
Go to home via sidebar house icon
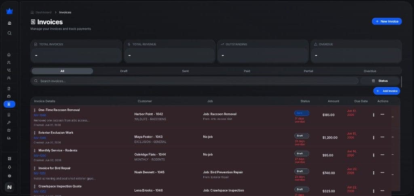(x=9, y=55)
